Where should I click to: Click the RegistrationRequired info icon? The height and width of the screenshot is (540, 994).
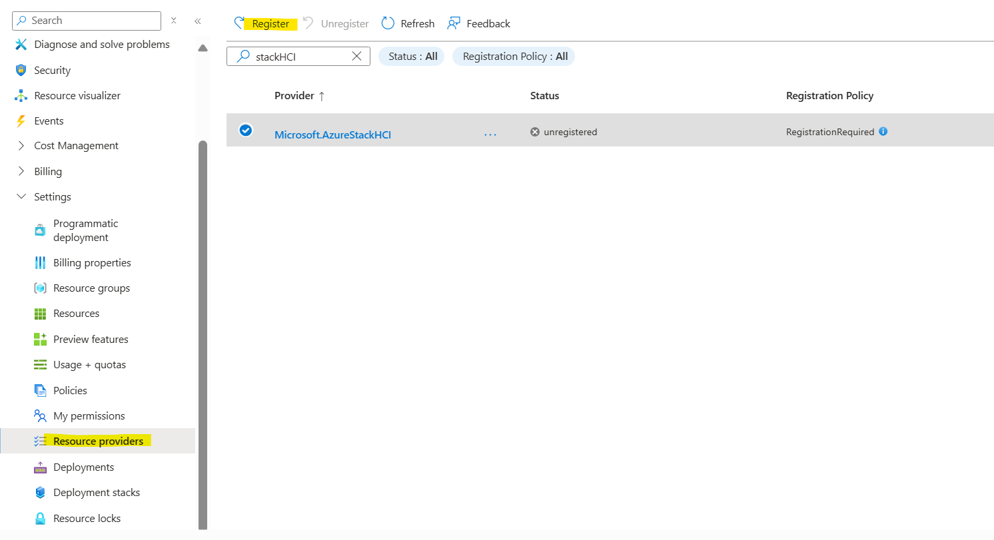point(883,131)
